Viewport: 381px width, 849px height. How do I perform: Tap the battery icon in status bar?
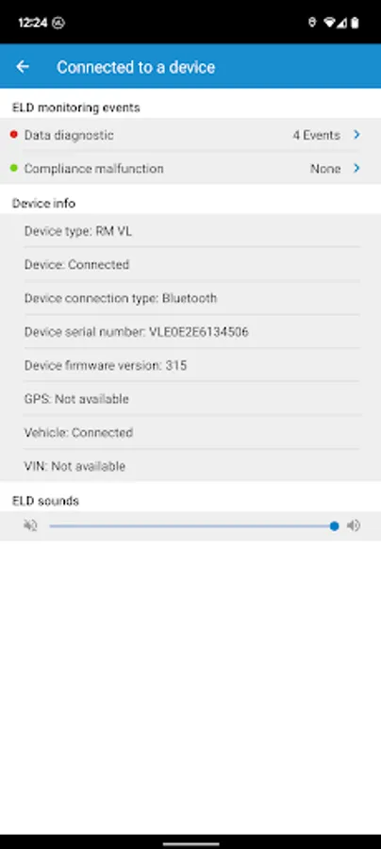click(355, 23)
